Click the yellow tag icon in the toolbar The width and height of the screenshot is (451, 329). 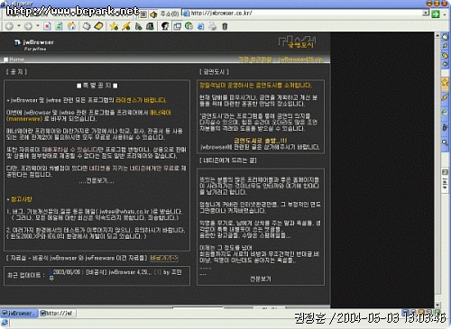[x=98, y=26]
